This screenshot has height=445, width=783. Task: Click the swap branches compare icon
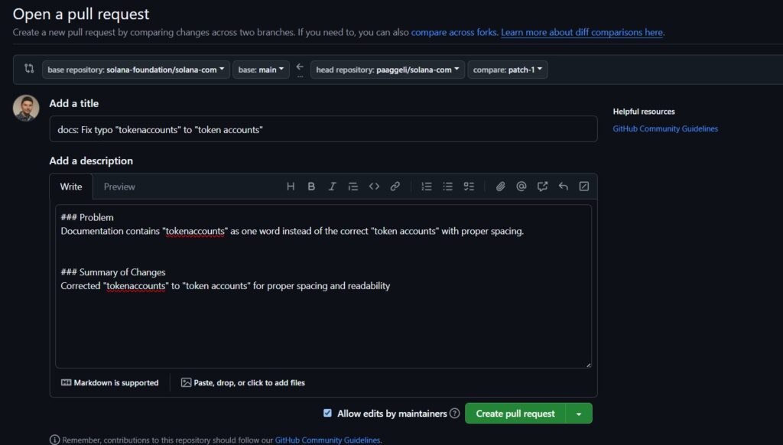pyautogui.click(x=29, y=69)
